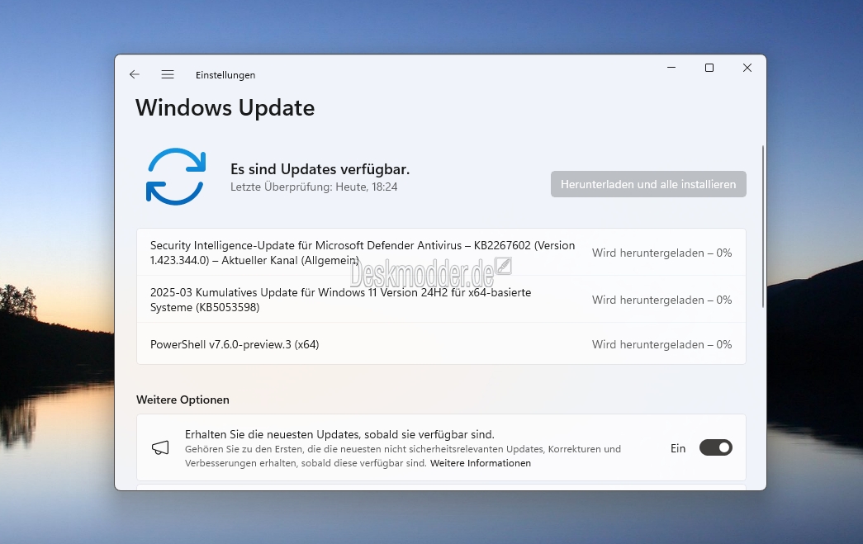Click 'Letzte Überprüfung: Heute, 18:24' text
Viewport: 863px width, 544px height.
314,187
